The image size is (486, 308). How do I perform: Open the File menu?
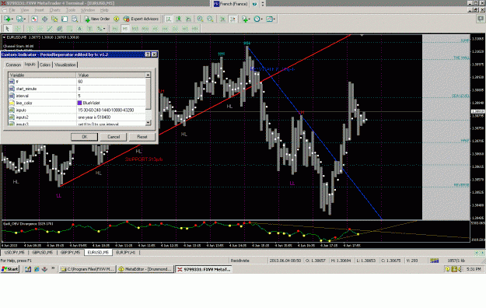tap(12, 10)
